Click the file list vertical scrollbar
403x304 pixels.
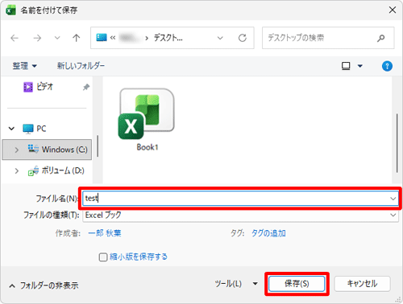point(397,143)
